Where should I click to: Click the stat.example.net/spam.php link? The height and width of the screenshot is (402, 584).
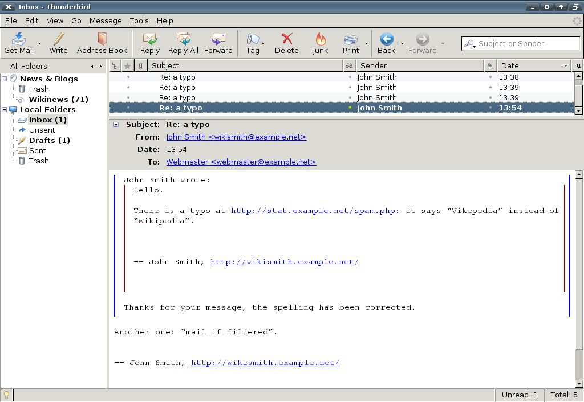pos(315,211)
